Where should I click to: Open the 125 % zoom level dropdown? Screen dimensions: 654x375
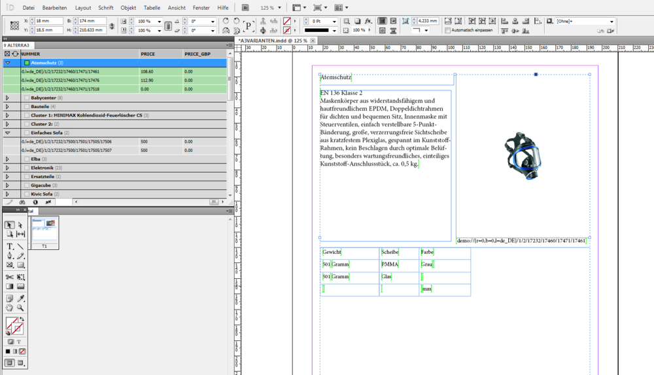coord(279,8)
